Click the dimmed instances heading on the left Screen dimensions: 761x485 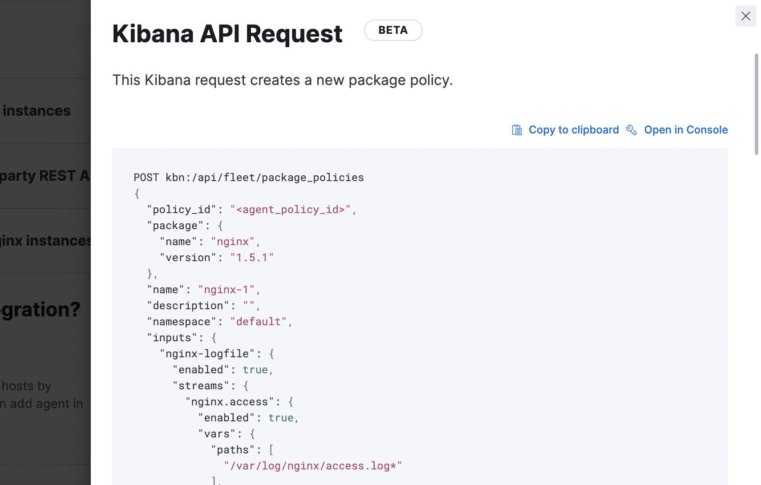point(37,110)
